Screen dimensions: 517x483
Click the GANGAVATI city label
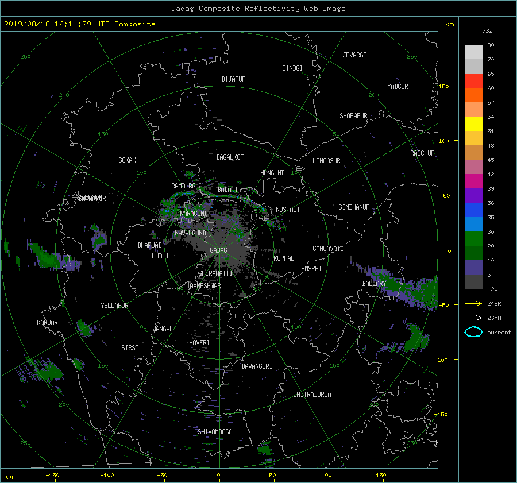328,249
